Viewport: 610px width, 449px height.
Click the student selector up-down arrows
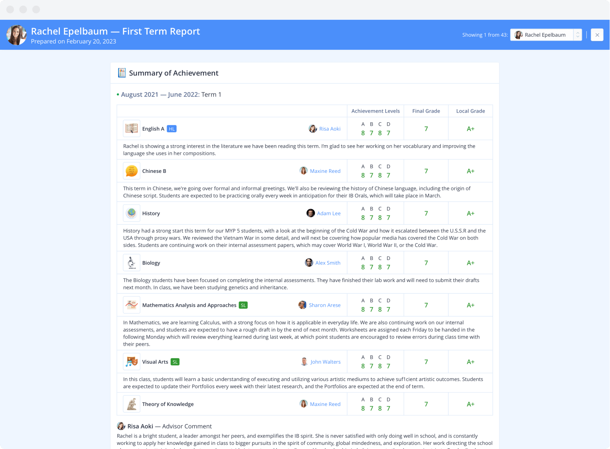click(578, 35)
